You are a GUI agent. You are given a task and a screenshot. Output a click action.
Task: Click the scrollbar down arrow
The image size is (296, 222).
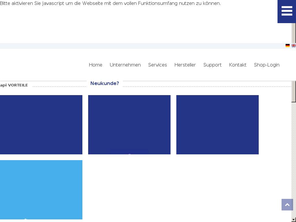[294, 220]
